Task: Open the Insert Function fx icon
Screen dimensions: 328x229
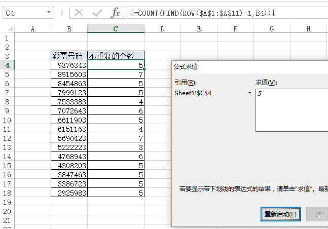Action: [x=115, y=13]
